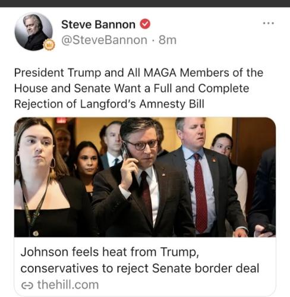The height and width of the screenshot is (297, 290).
Task: Click the red exit sign in the photo
Action: click(61, 120)
